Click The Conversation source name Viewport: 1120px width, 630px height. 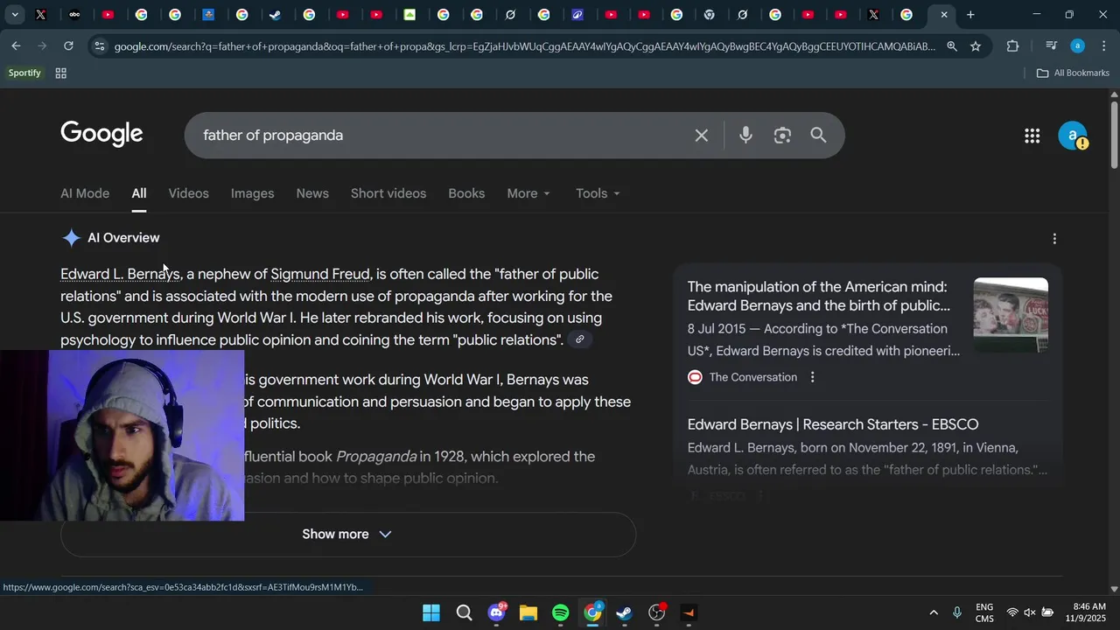(x=752, y=377)
